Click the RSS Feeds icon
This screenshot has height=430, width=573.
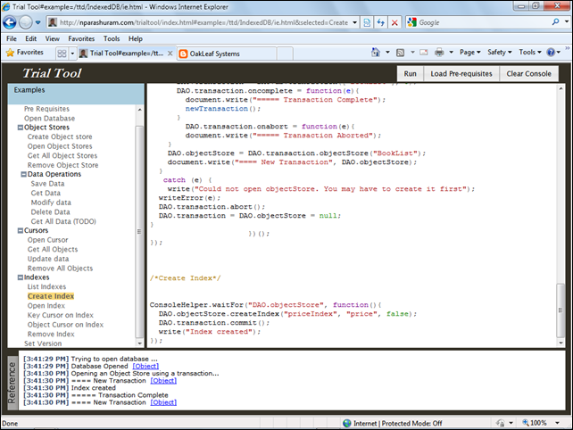coord(400,53)
